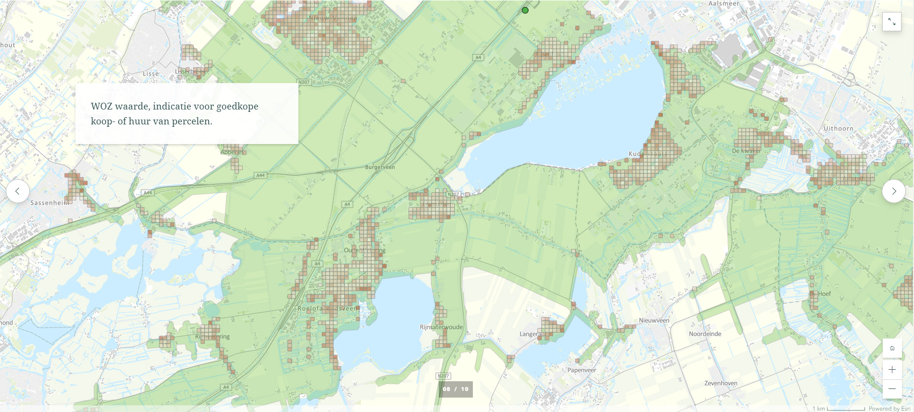Image resolution: width=914 pixels, height=412 pixels.
Task: Reset map to home extent
Action: click(x=892, y=349)
